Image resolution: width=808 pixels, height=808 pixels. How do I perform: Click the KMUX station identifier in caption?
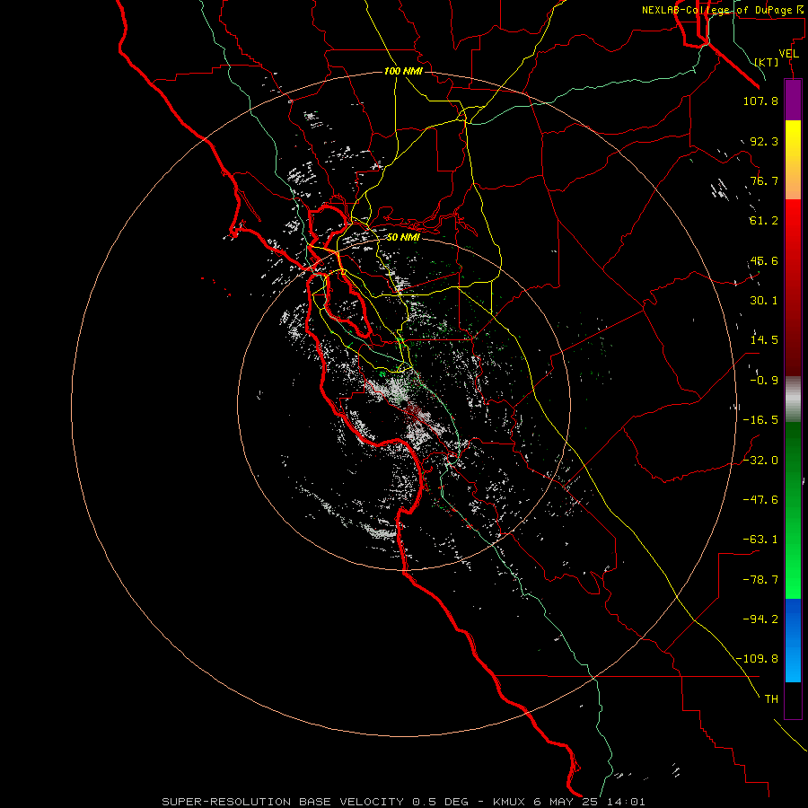(509, 802)
